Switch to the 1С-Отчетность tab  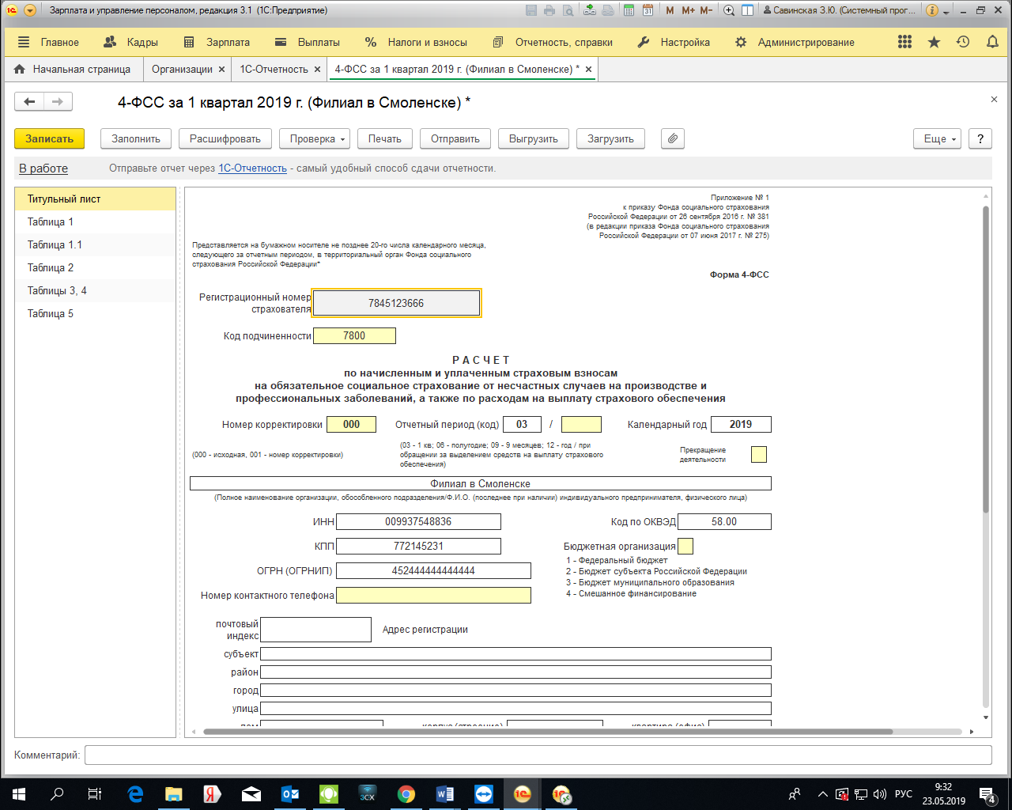274,69
